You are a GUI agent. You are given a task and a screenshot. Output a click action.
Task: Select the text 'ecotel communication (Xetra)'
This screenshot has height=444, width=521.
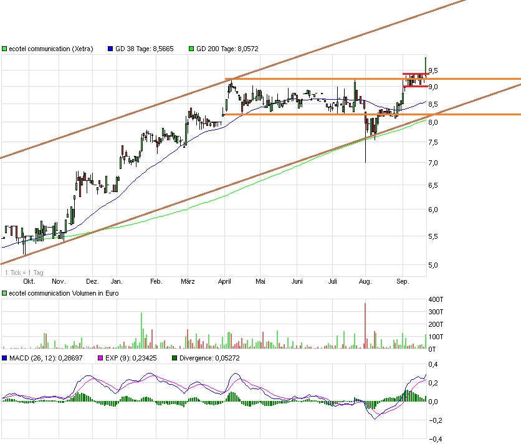pos(51,49)
